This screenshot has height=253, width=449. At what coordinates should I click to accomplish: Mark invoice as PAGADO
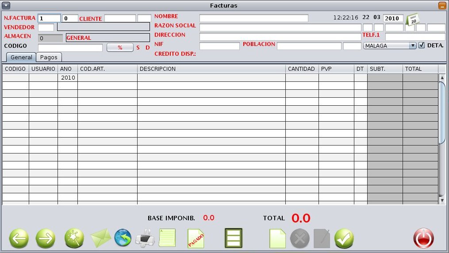(196, 238)
